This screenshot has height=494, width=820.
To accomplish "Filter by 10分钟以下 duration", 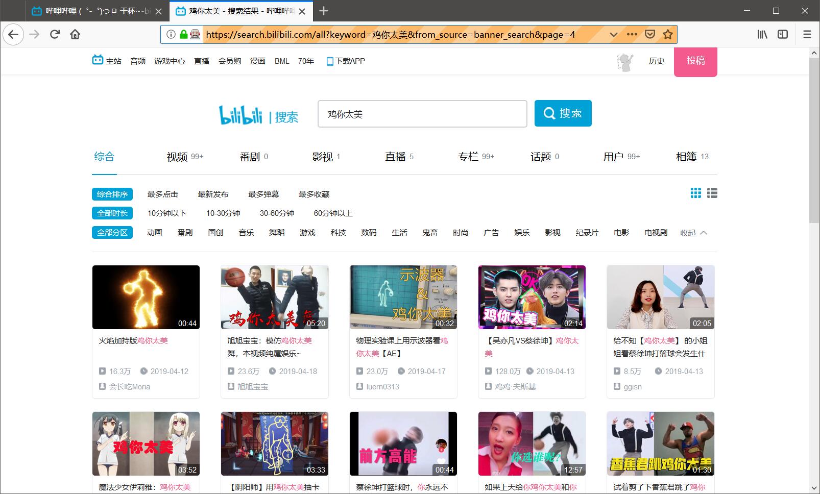I will tap(167, 213).
